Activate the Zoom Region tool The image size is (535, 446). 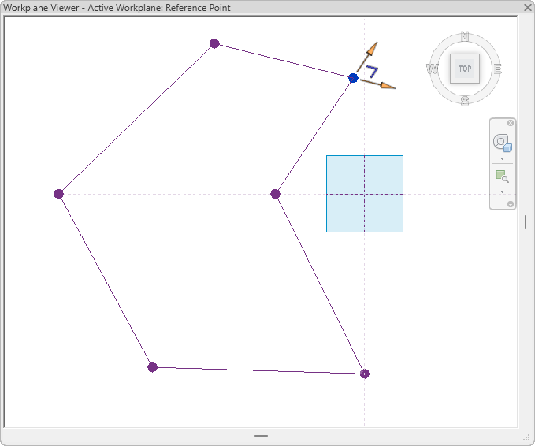coord(502,177)
